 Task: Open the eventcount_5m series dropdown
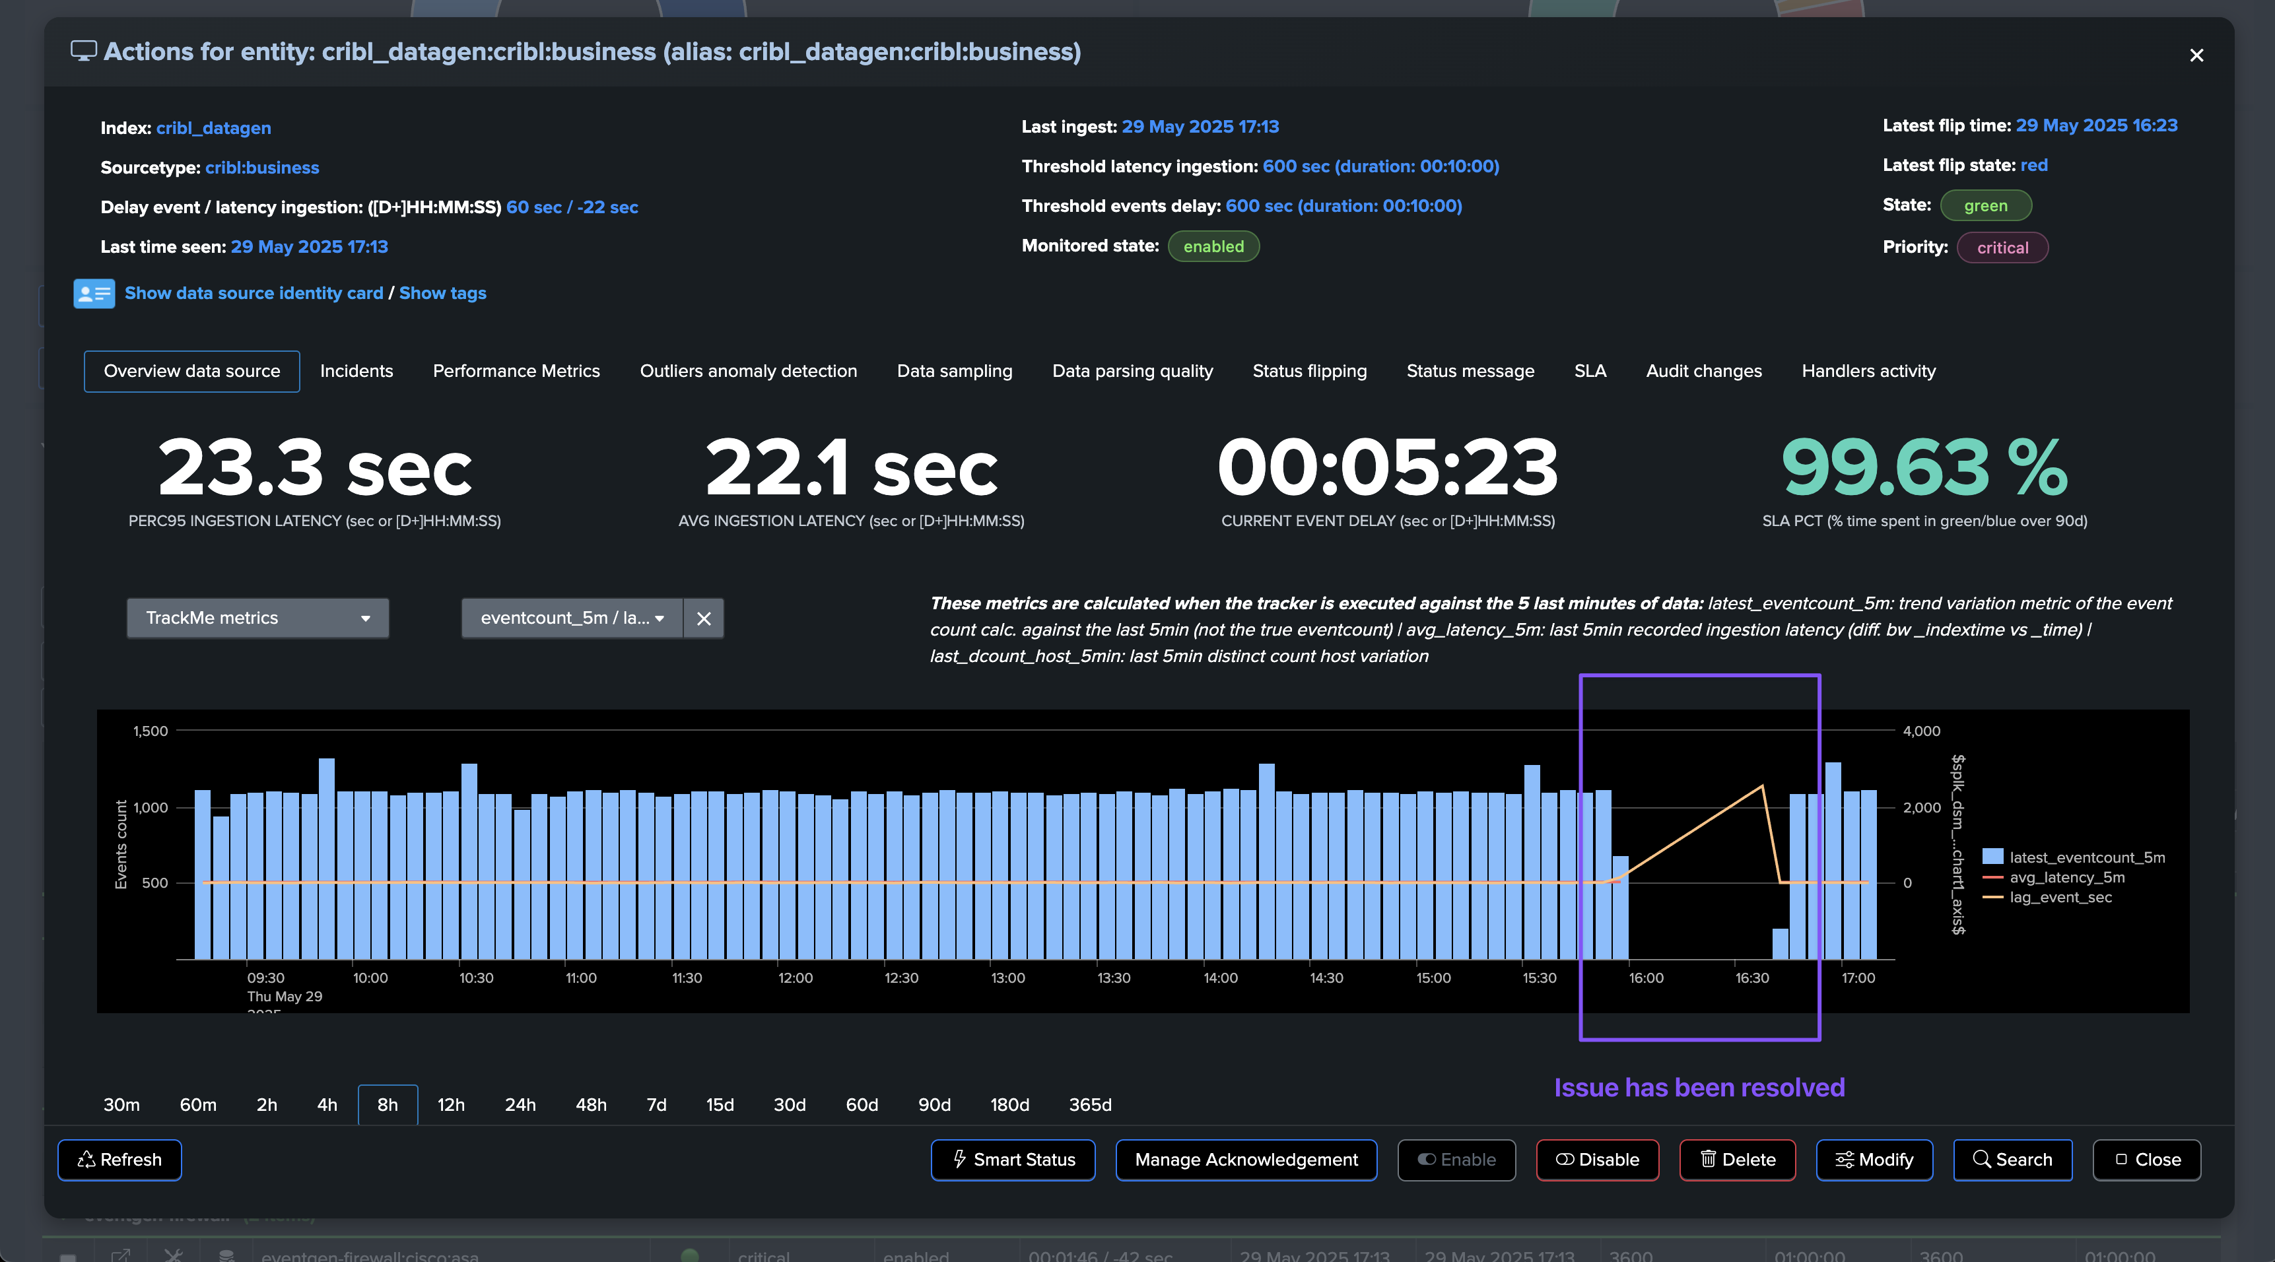[572, 618]
